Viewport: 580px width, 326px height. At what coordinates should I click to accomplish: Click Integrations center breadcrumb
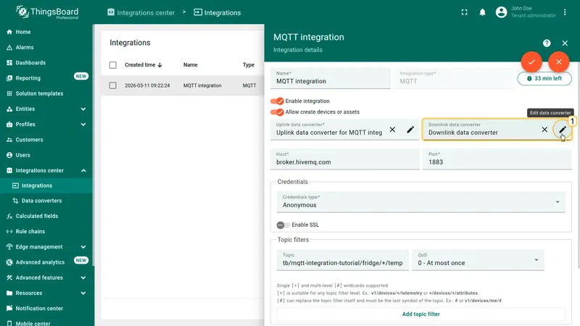(x=141, y=12)
